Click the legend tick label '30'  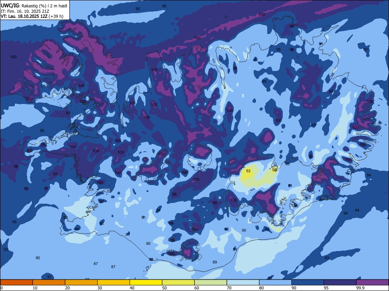point(100,288)
